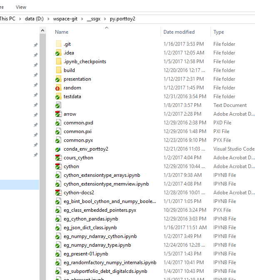Select the eg_cython_pandas.ipynb file icon
The width and height of the screenshot is (255, 280).
(x=58, y=219)
